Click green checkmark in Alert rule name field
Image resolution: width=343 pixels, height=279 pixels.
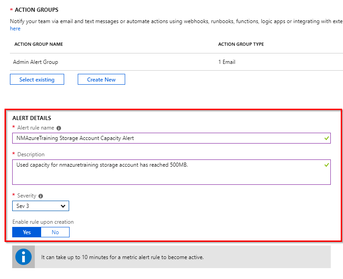pyautogui.click(x=327, y=138)
